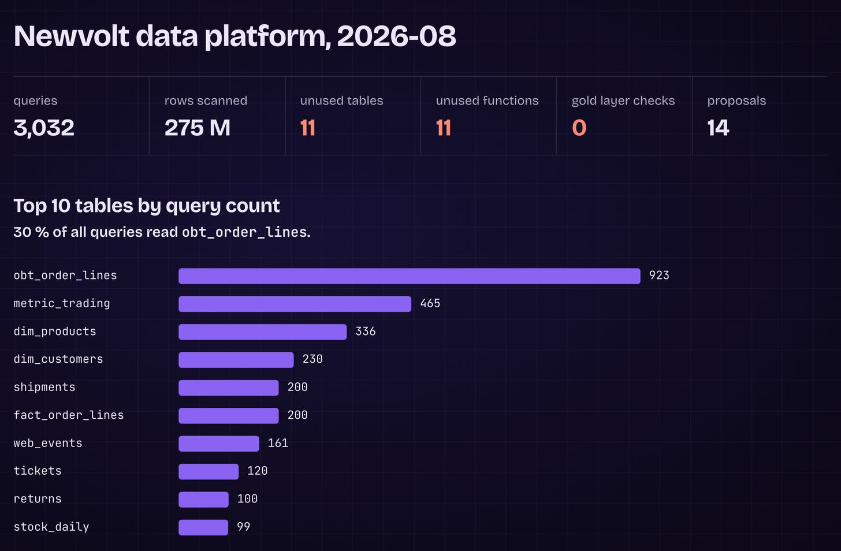Click the shipments bar
Image resolution: width=841 pixels, height=551 pixels.
tap(228, 388)
